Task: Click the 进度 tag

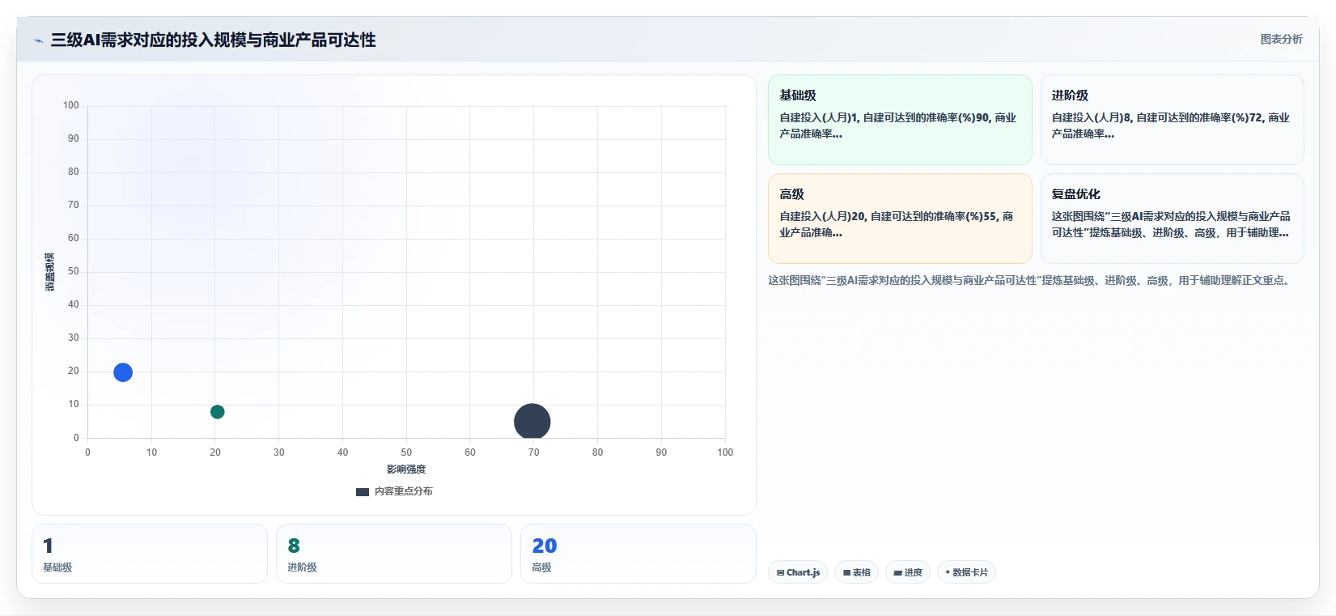Action: [908, 572]
